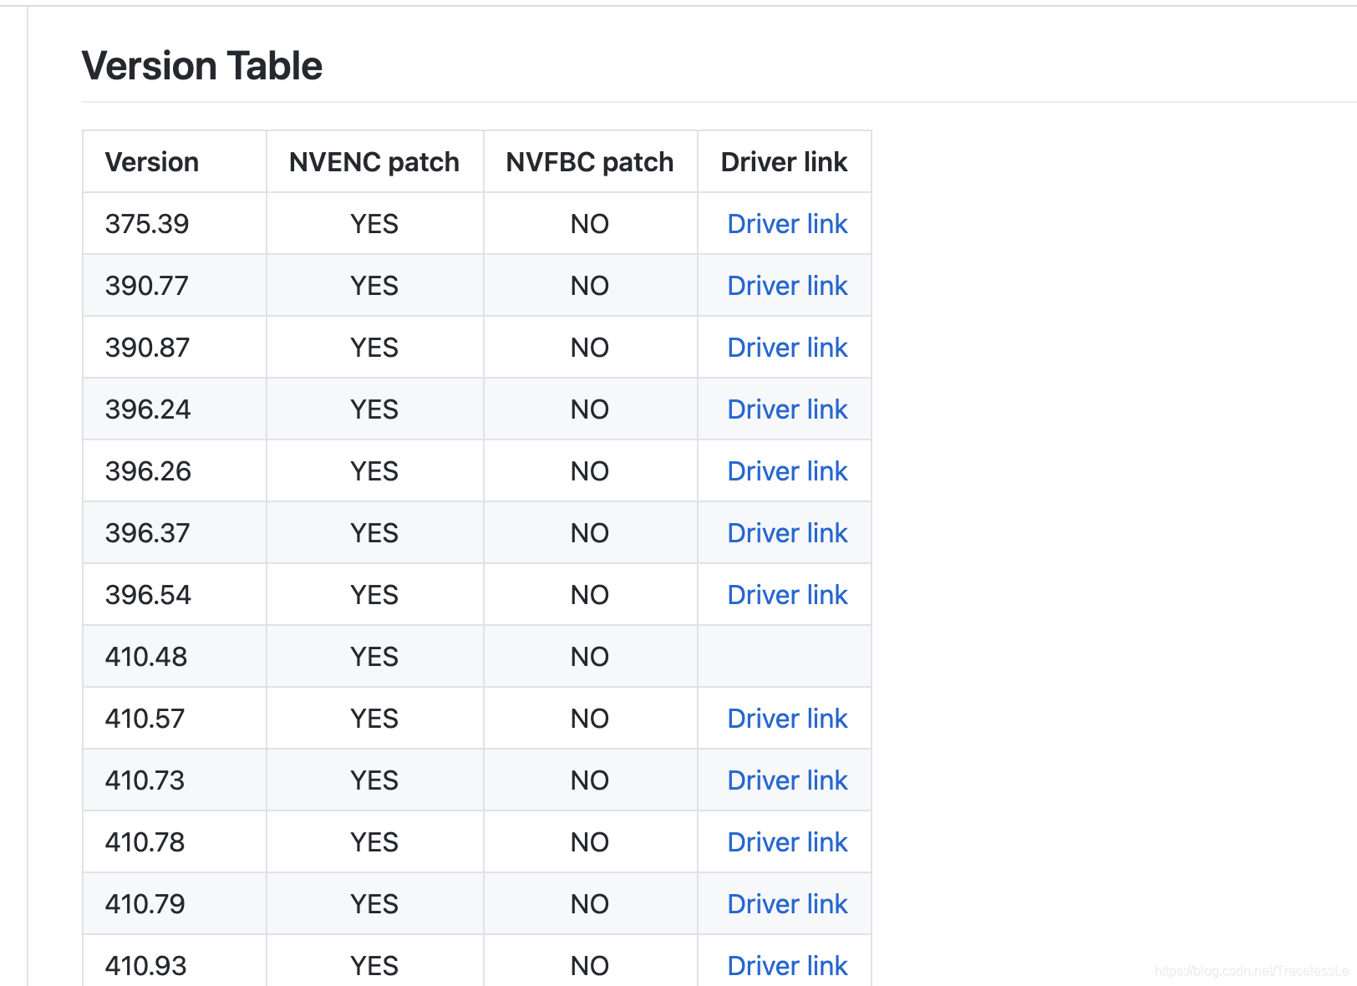Open the Driver link for version 410.57
Screen dimensions: 1357x986
coord(787,719)
